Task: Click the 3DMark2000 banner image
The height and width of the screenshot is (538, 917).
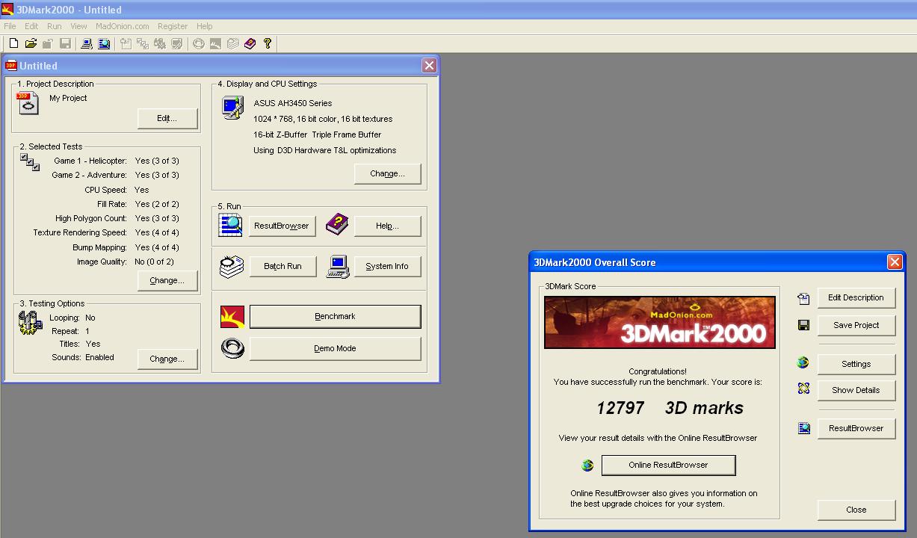Action: 658,322
